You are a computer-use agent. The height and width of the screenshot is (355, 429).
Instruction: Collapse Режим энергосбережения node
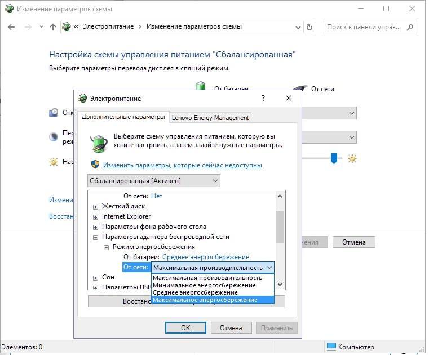[106, 247]
